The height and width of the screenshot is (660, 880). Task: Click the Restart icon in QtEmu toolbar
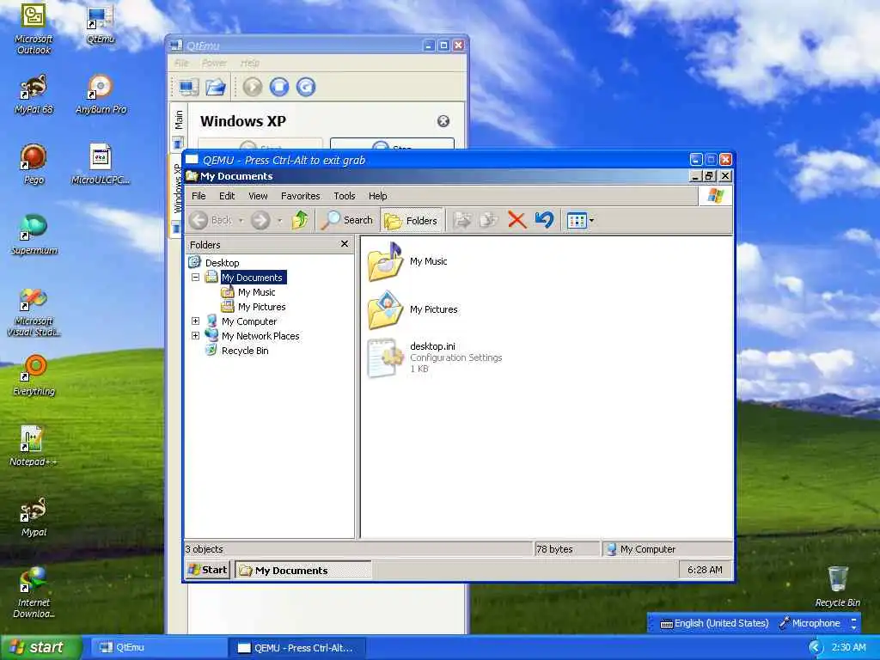click(306, 87)
